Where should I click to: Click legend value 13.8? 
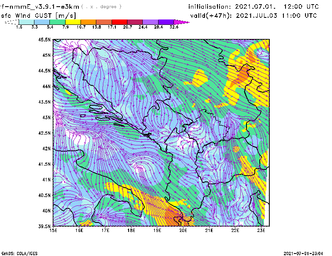coord(97,27)
